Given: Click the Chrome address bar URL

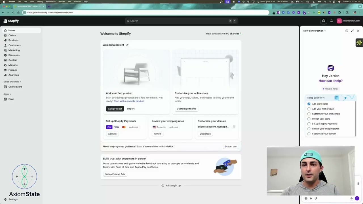Looking at the screenshot, I should (50, 12).
